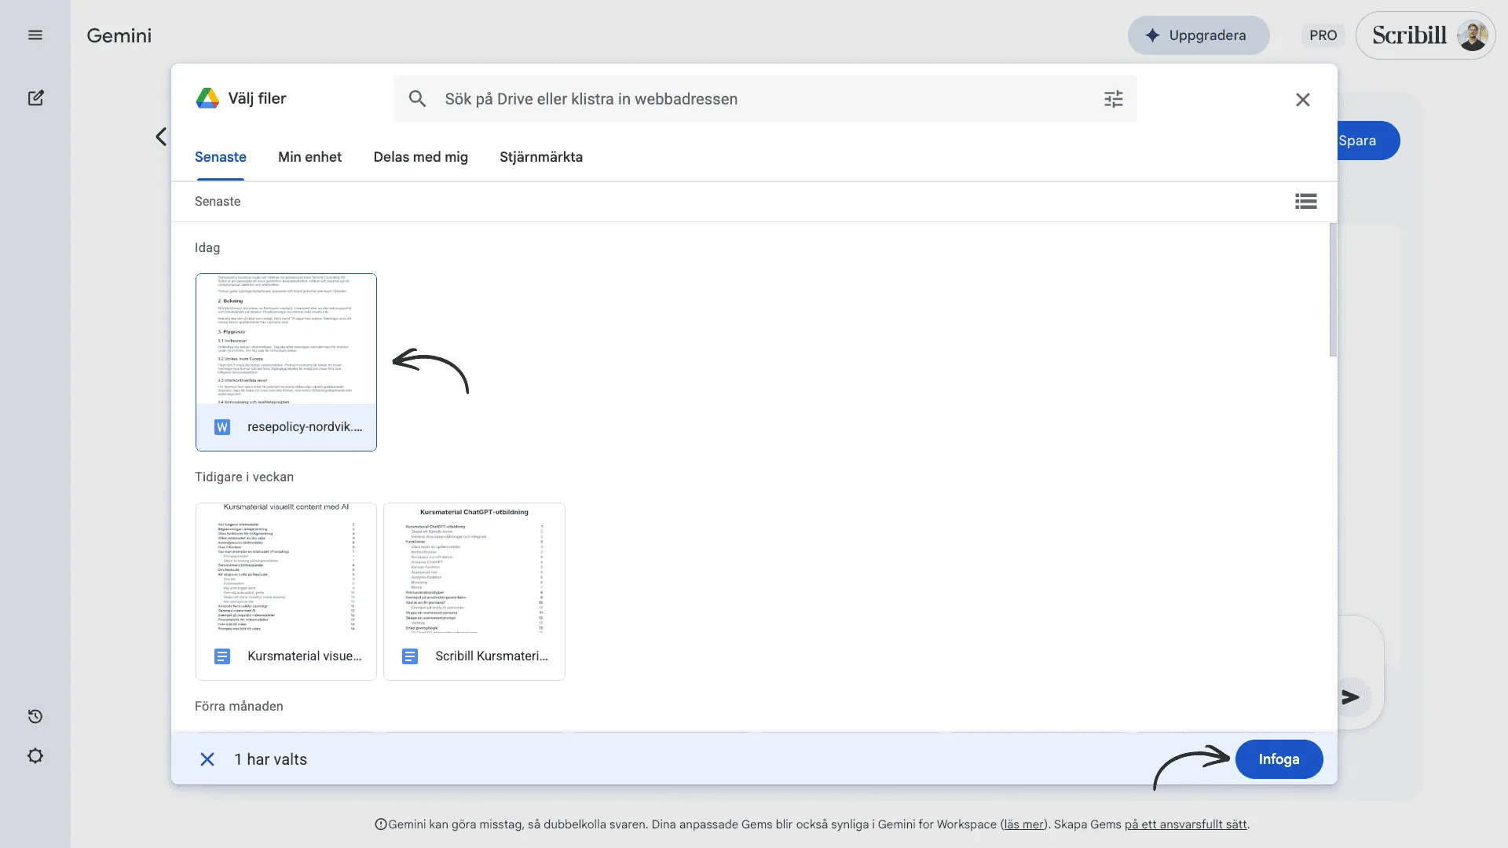Clear the selection with the X icon
Image resolution: width=1508 pixels, height=848 pixels.
207,759
